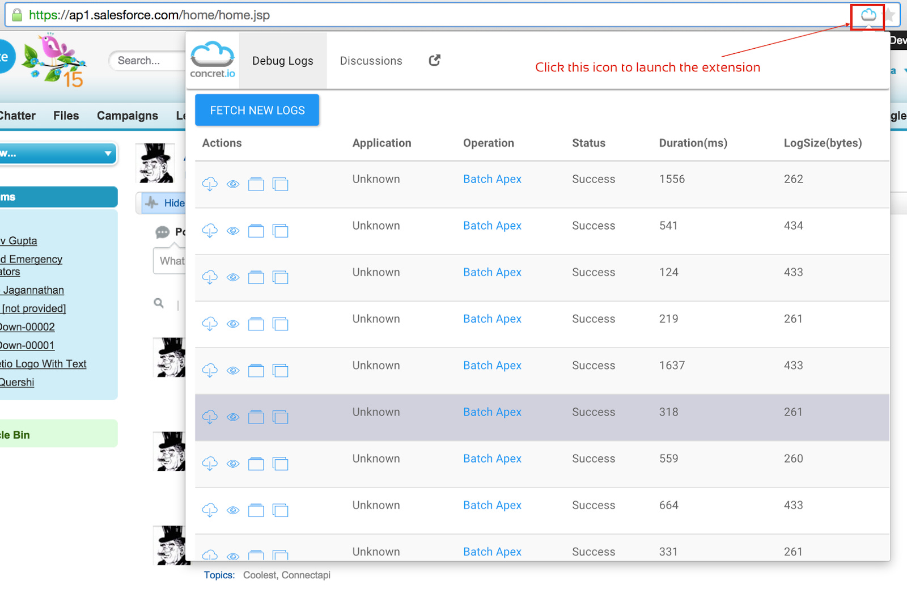The height and width of the screenshot is (589, 907).
Task: Open the Campaigns tab in Salesforce
Action: tap(128, 116)
